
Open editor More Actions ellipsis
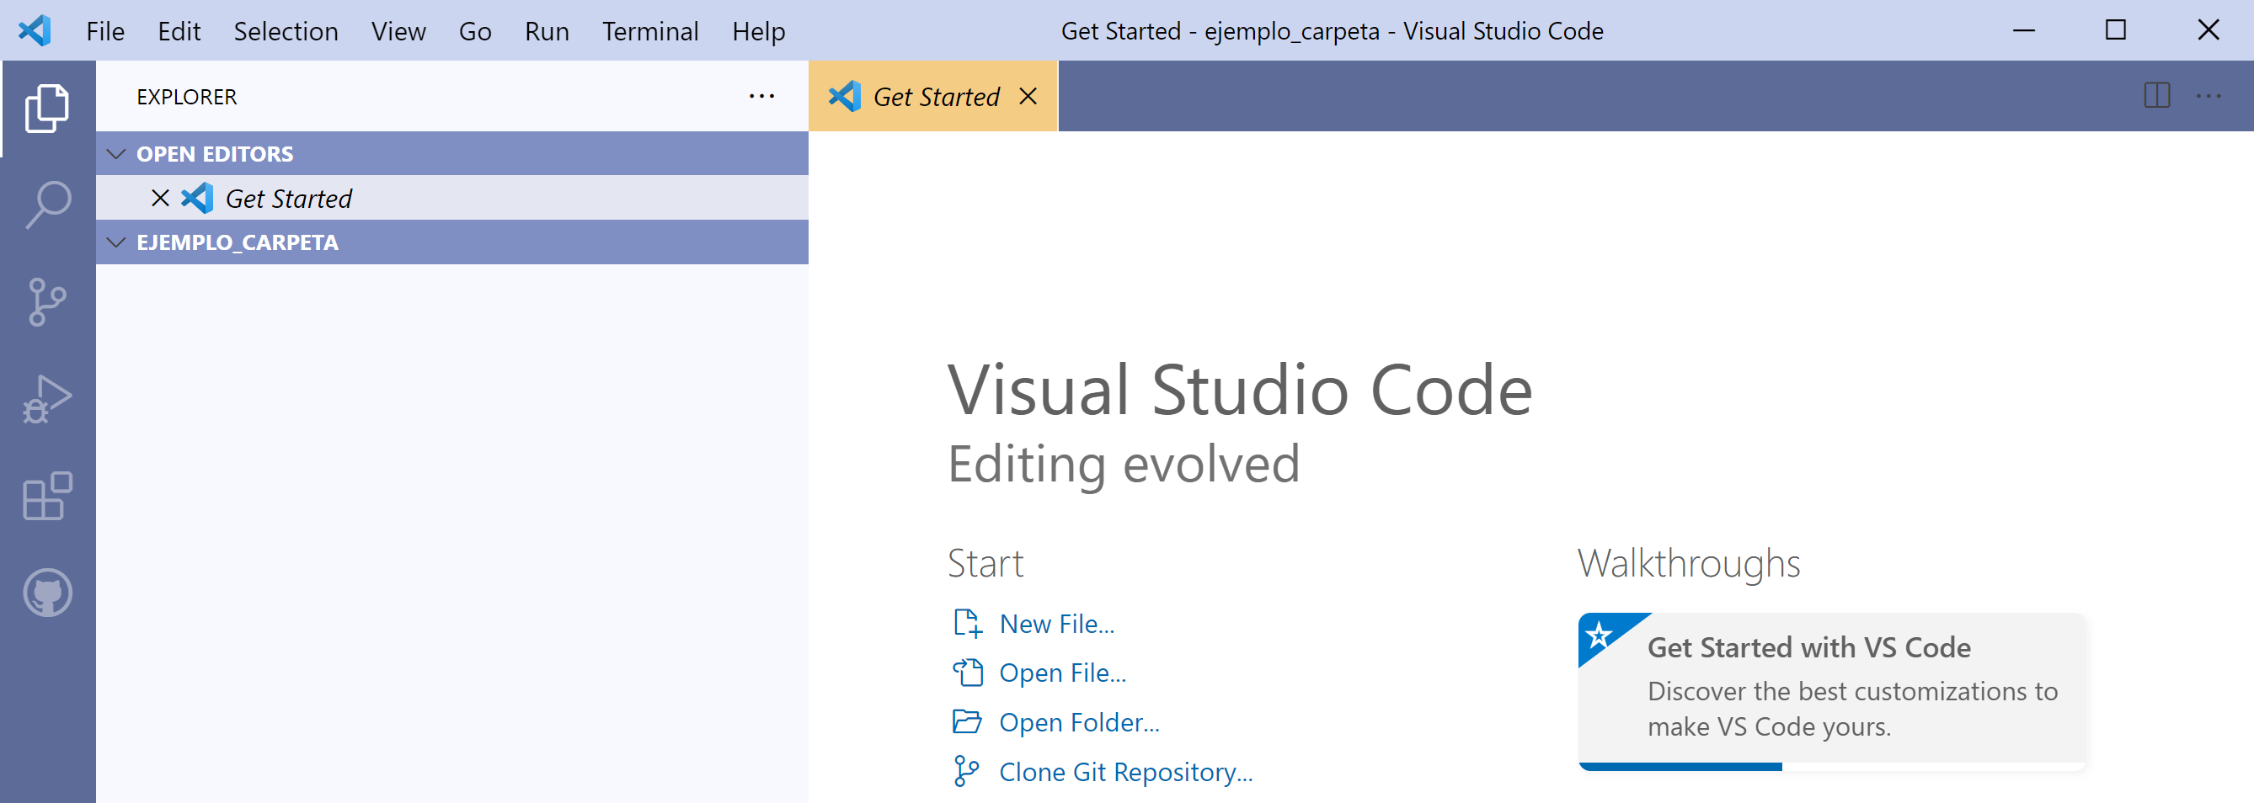pos(2209,96)
